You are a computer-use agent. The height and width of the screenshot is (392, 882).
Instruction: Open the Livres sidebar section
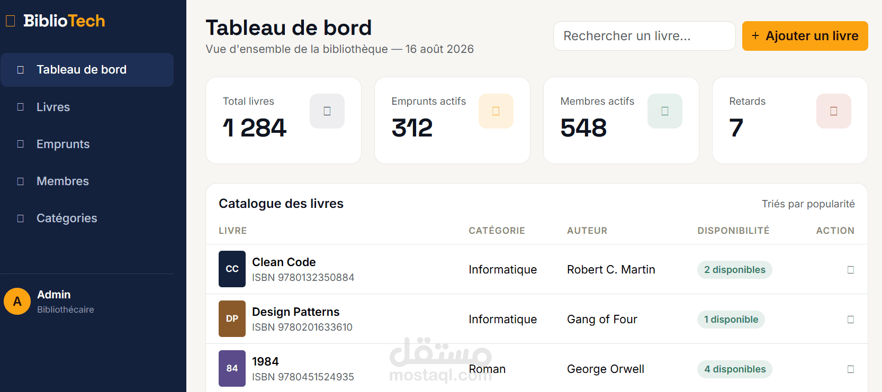(87, 107)
